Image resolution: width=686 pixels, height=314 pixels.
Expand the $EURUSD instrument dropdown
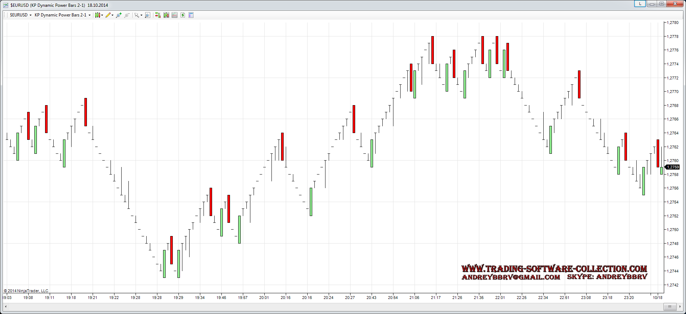[30, 15]
